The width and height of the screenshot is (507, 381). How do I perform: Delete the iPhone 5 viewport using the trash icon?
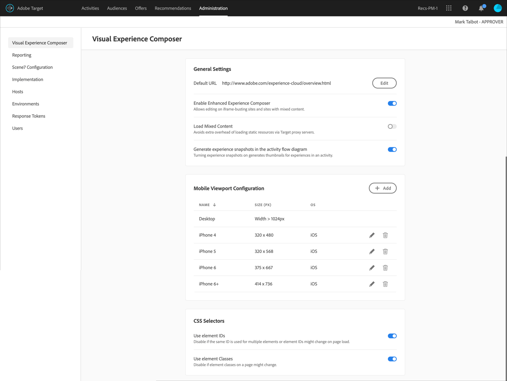[385, 251]
